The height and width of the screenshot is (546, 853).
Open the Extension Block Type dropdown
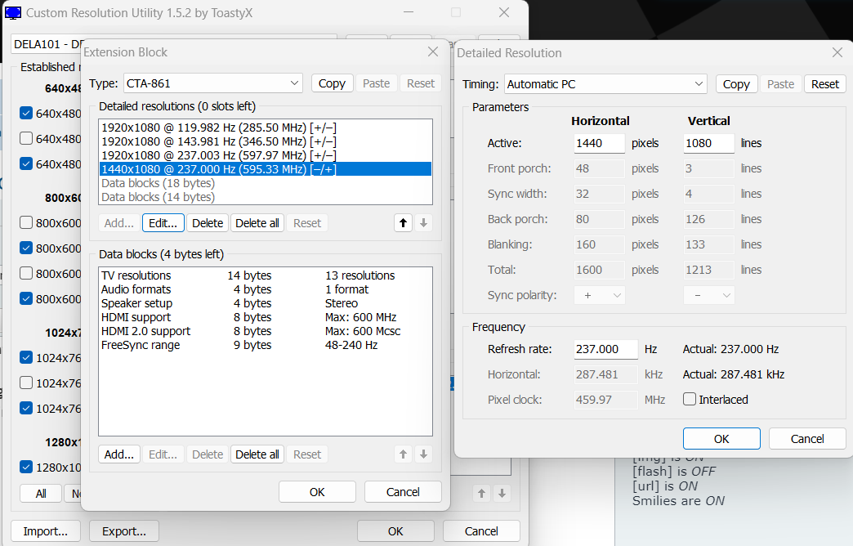coord(212,83)
